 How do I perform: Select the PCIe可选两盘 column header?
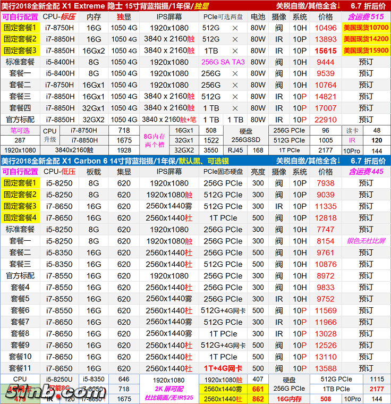(223, 17)
